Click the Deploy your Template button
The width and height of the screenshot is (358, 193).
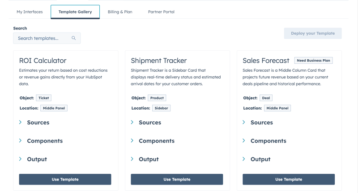pos(313,33)
